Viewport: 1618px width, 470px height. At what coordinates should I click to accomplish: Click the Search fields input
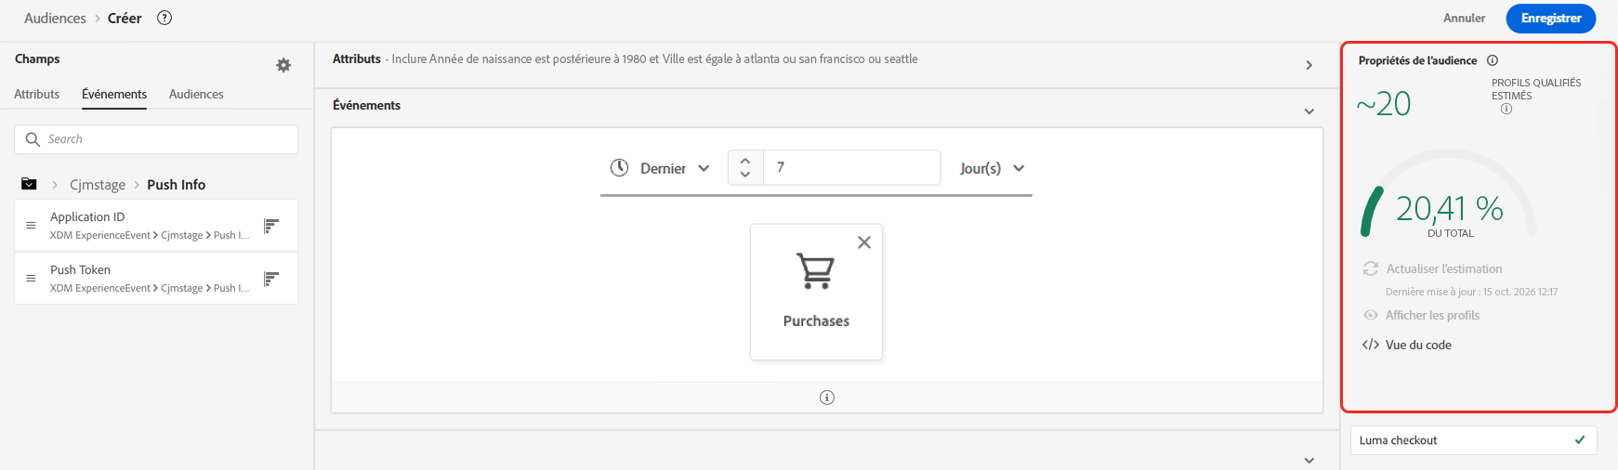[167, 139]
